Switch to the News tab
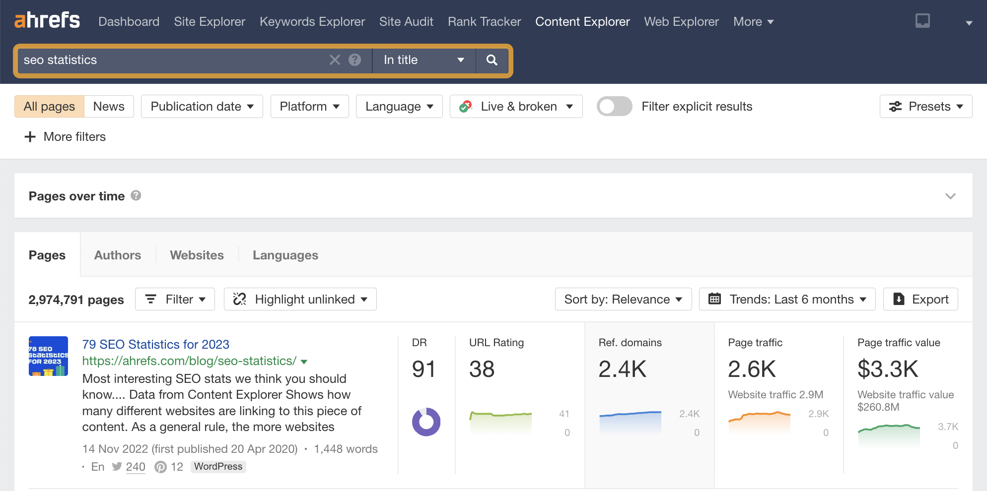Image resolution: width=987 pixels, height=491 pixels. 108,106
